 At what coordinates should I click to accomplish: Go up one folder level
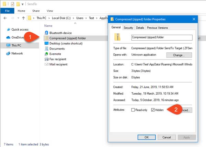pyautogui.click(x=23, y=18)
